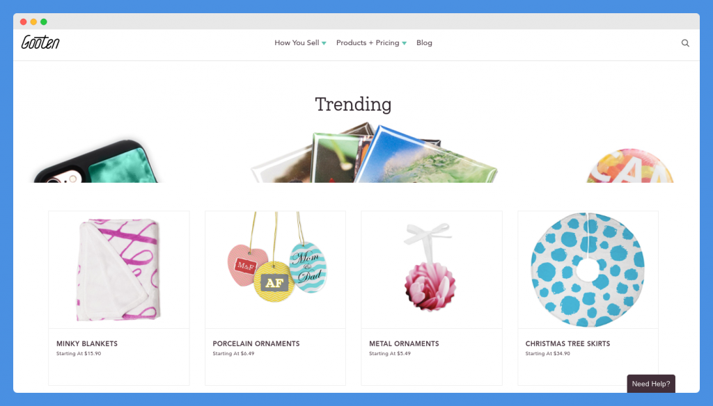The image size is (713, 406).
Task: Open the Christmas Tree Skirts image
Action: (588, 270)
